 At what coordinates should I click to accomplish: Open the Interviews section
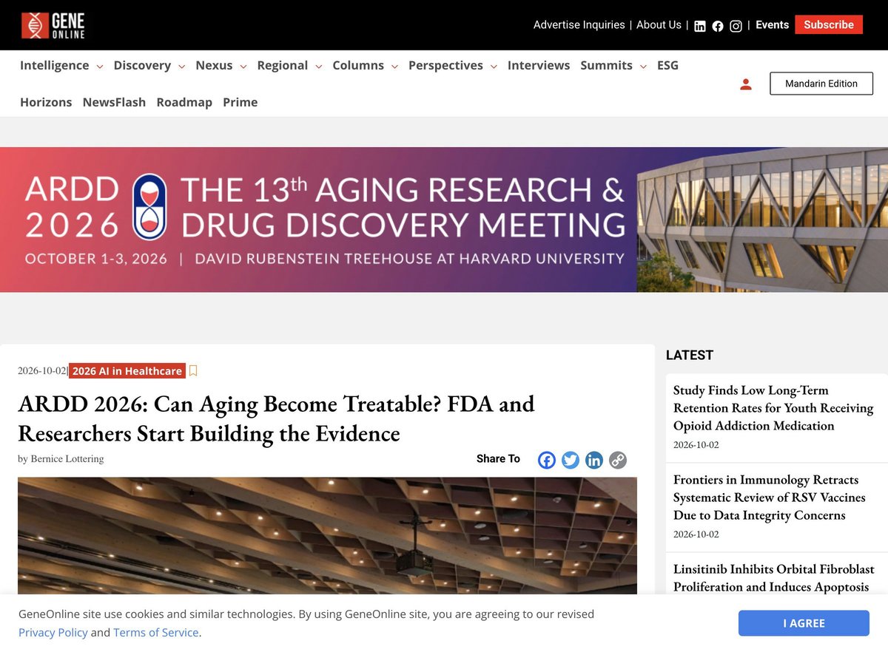pyautogui.click(x=539, y=65)
